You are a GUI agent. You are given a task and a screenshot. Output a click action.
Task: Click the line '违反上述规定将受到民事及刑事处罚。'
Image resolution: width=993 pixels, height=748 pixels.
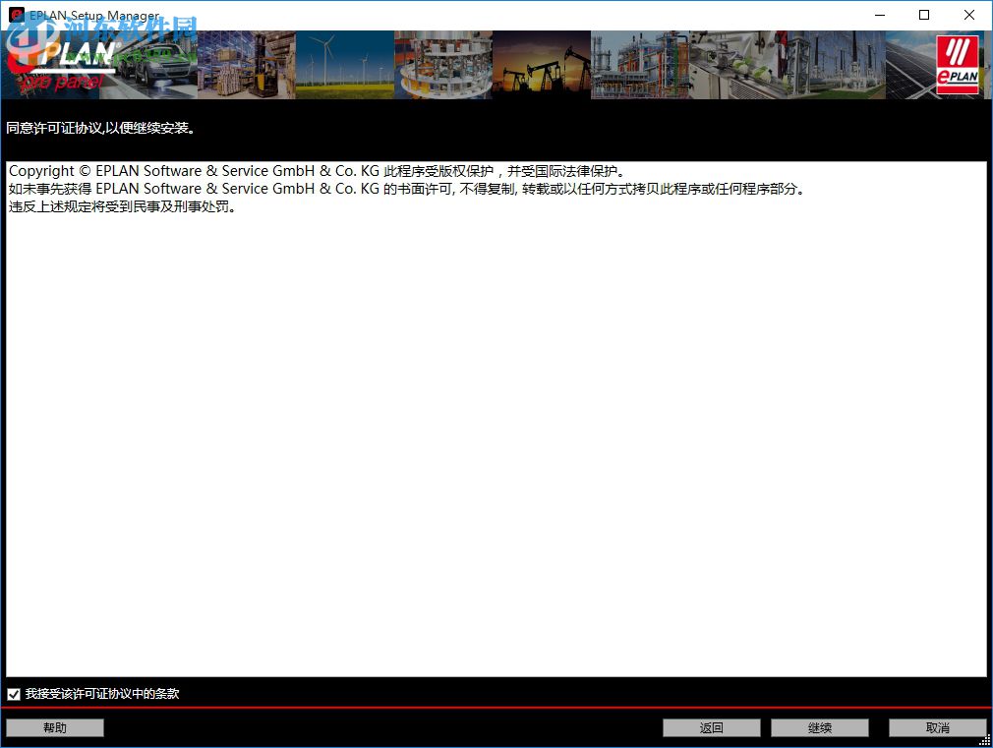(122, 206)
